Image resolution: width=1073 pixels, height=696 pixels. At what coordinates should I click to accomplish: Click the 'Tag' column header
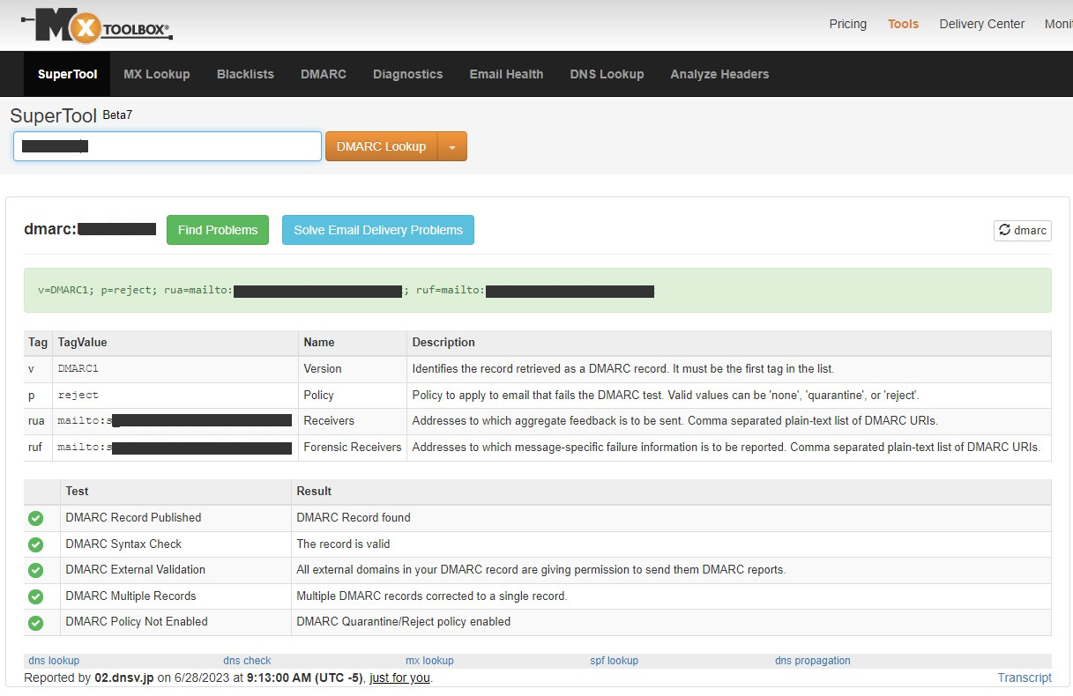coord(38,343)
